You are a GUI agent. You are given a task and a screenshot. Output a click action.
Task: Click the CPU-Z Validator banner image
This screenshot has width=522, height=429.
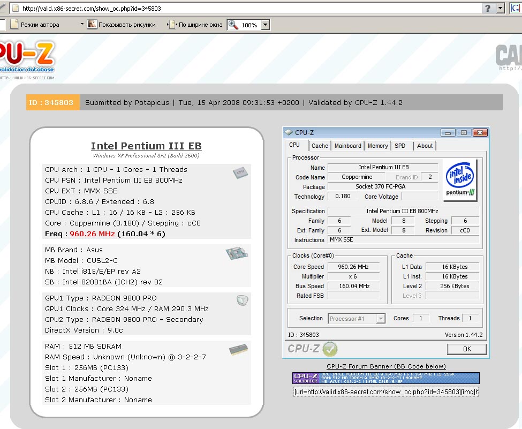386,378
